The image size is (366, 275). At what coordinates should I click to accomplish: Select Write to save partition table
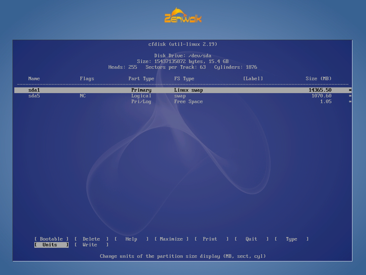click(x=90, y=245)
